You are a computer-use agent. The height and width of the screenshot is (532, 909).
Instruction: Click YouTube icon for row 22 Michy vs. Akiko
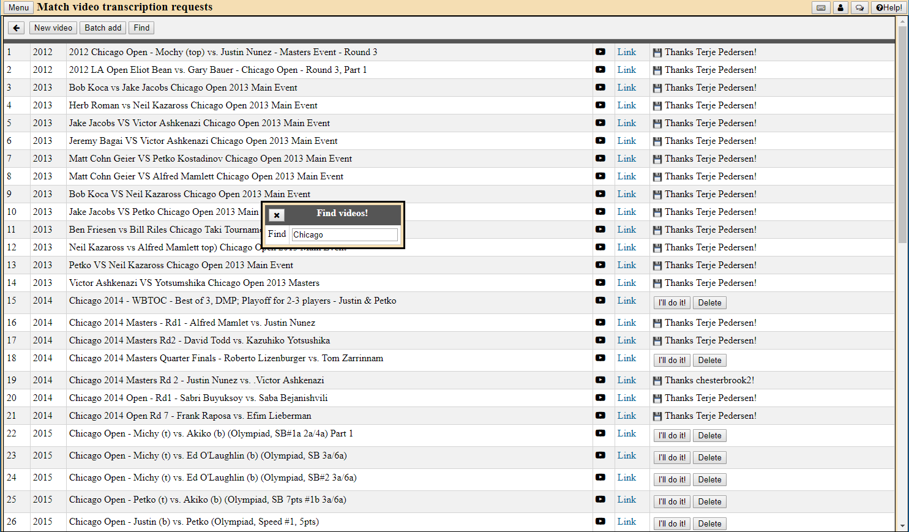coord(600,433)
